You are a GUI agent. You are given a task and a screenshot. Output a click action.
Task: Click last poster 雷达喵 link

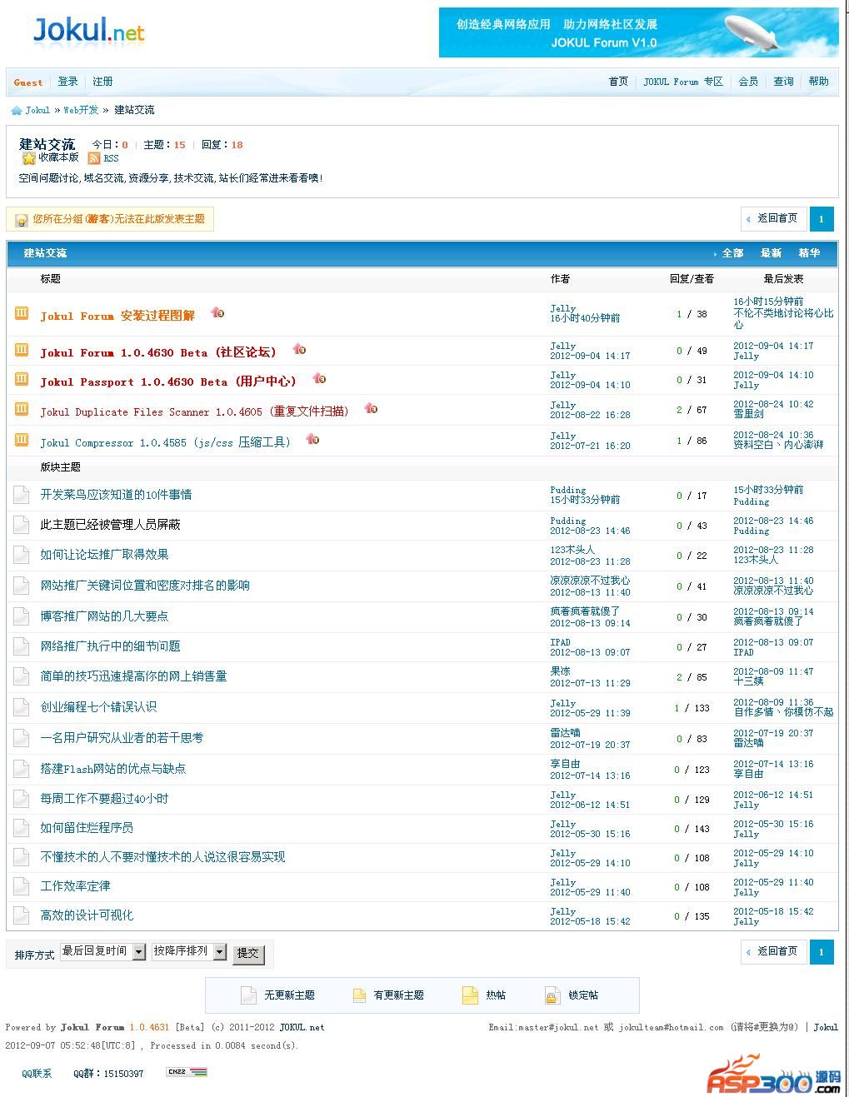coord(748,742)
